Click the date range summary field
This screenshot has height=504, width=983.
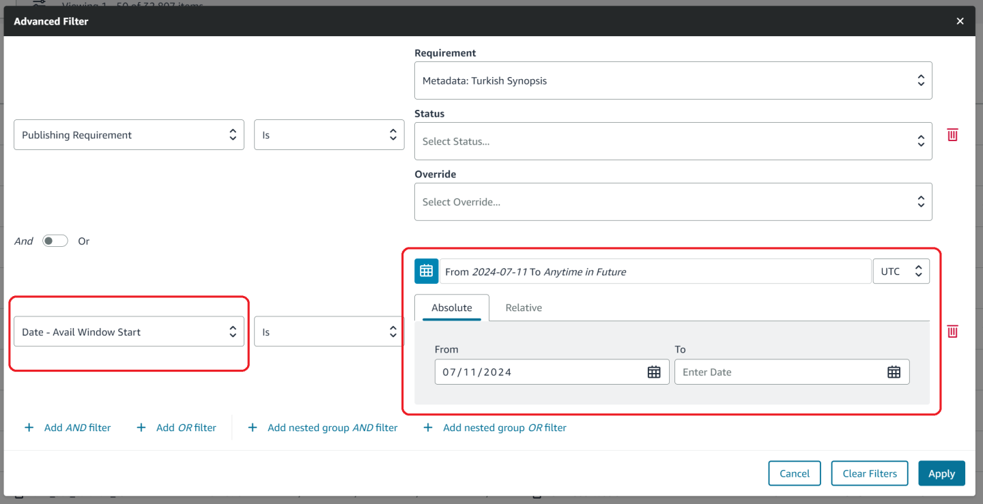click(x=655, y=271)
